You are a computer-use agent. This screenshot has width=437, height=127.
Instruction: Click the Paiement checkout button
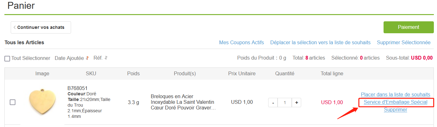pos(408,27)
